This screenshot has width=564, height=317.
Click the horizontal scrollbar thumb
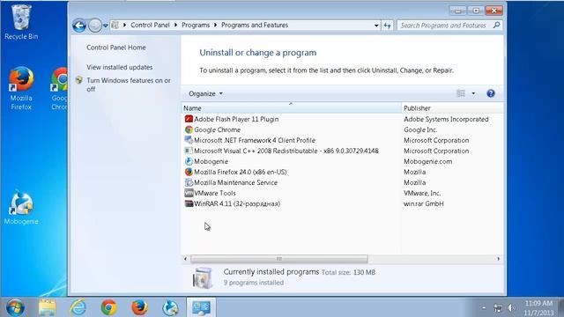(279, 259)
